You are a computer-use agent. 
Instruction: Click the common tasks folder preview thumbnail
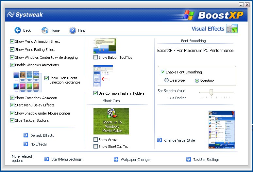coord(103,76)
